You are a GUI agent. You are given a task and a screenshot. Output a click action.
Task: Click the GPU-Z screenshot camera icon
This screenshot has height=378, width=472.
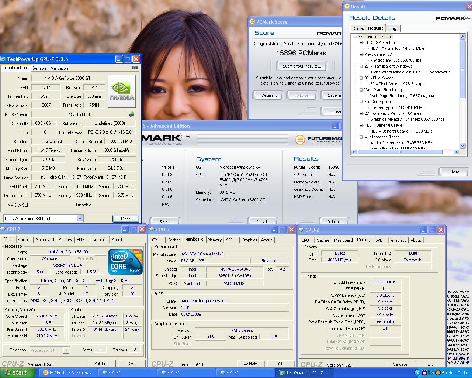(x=135, y=68)
